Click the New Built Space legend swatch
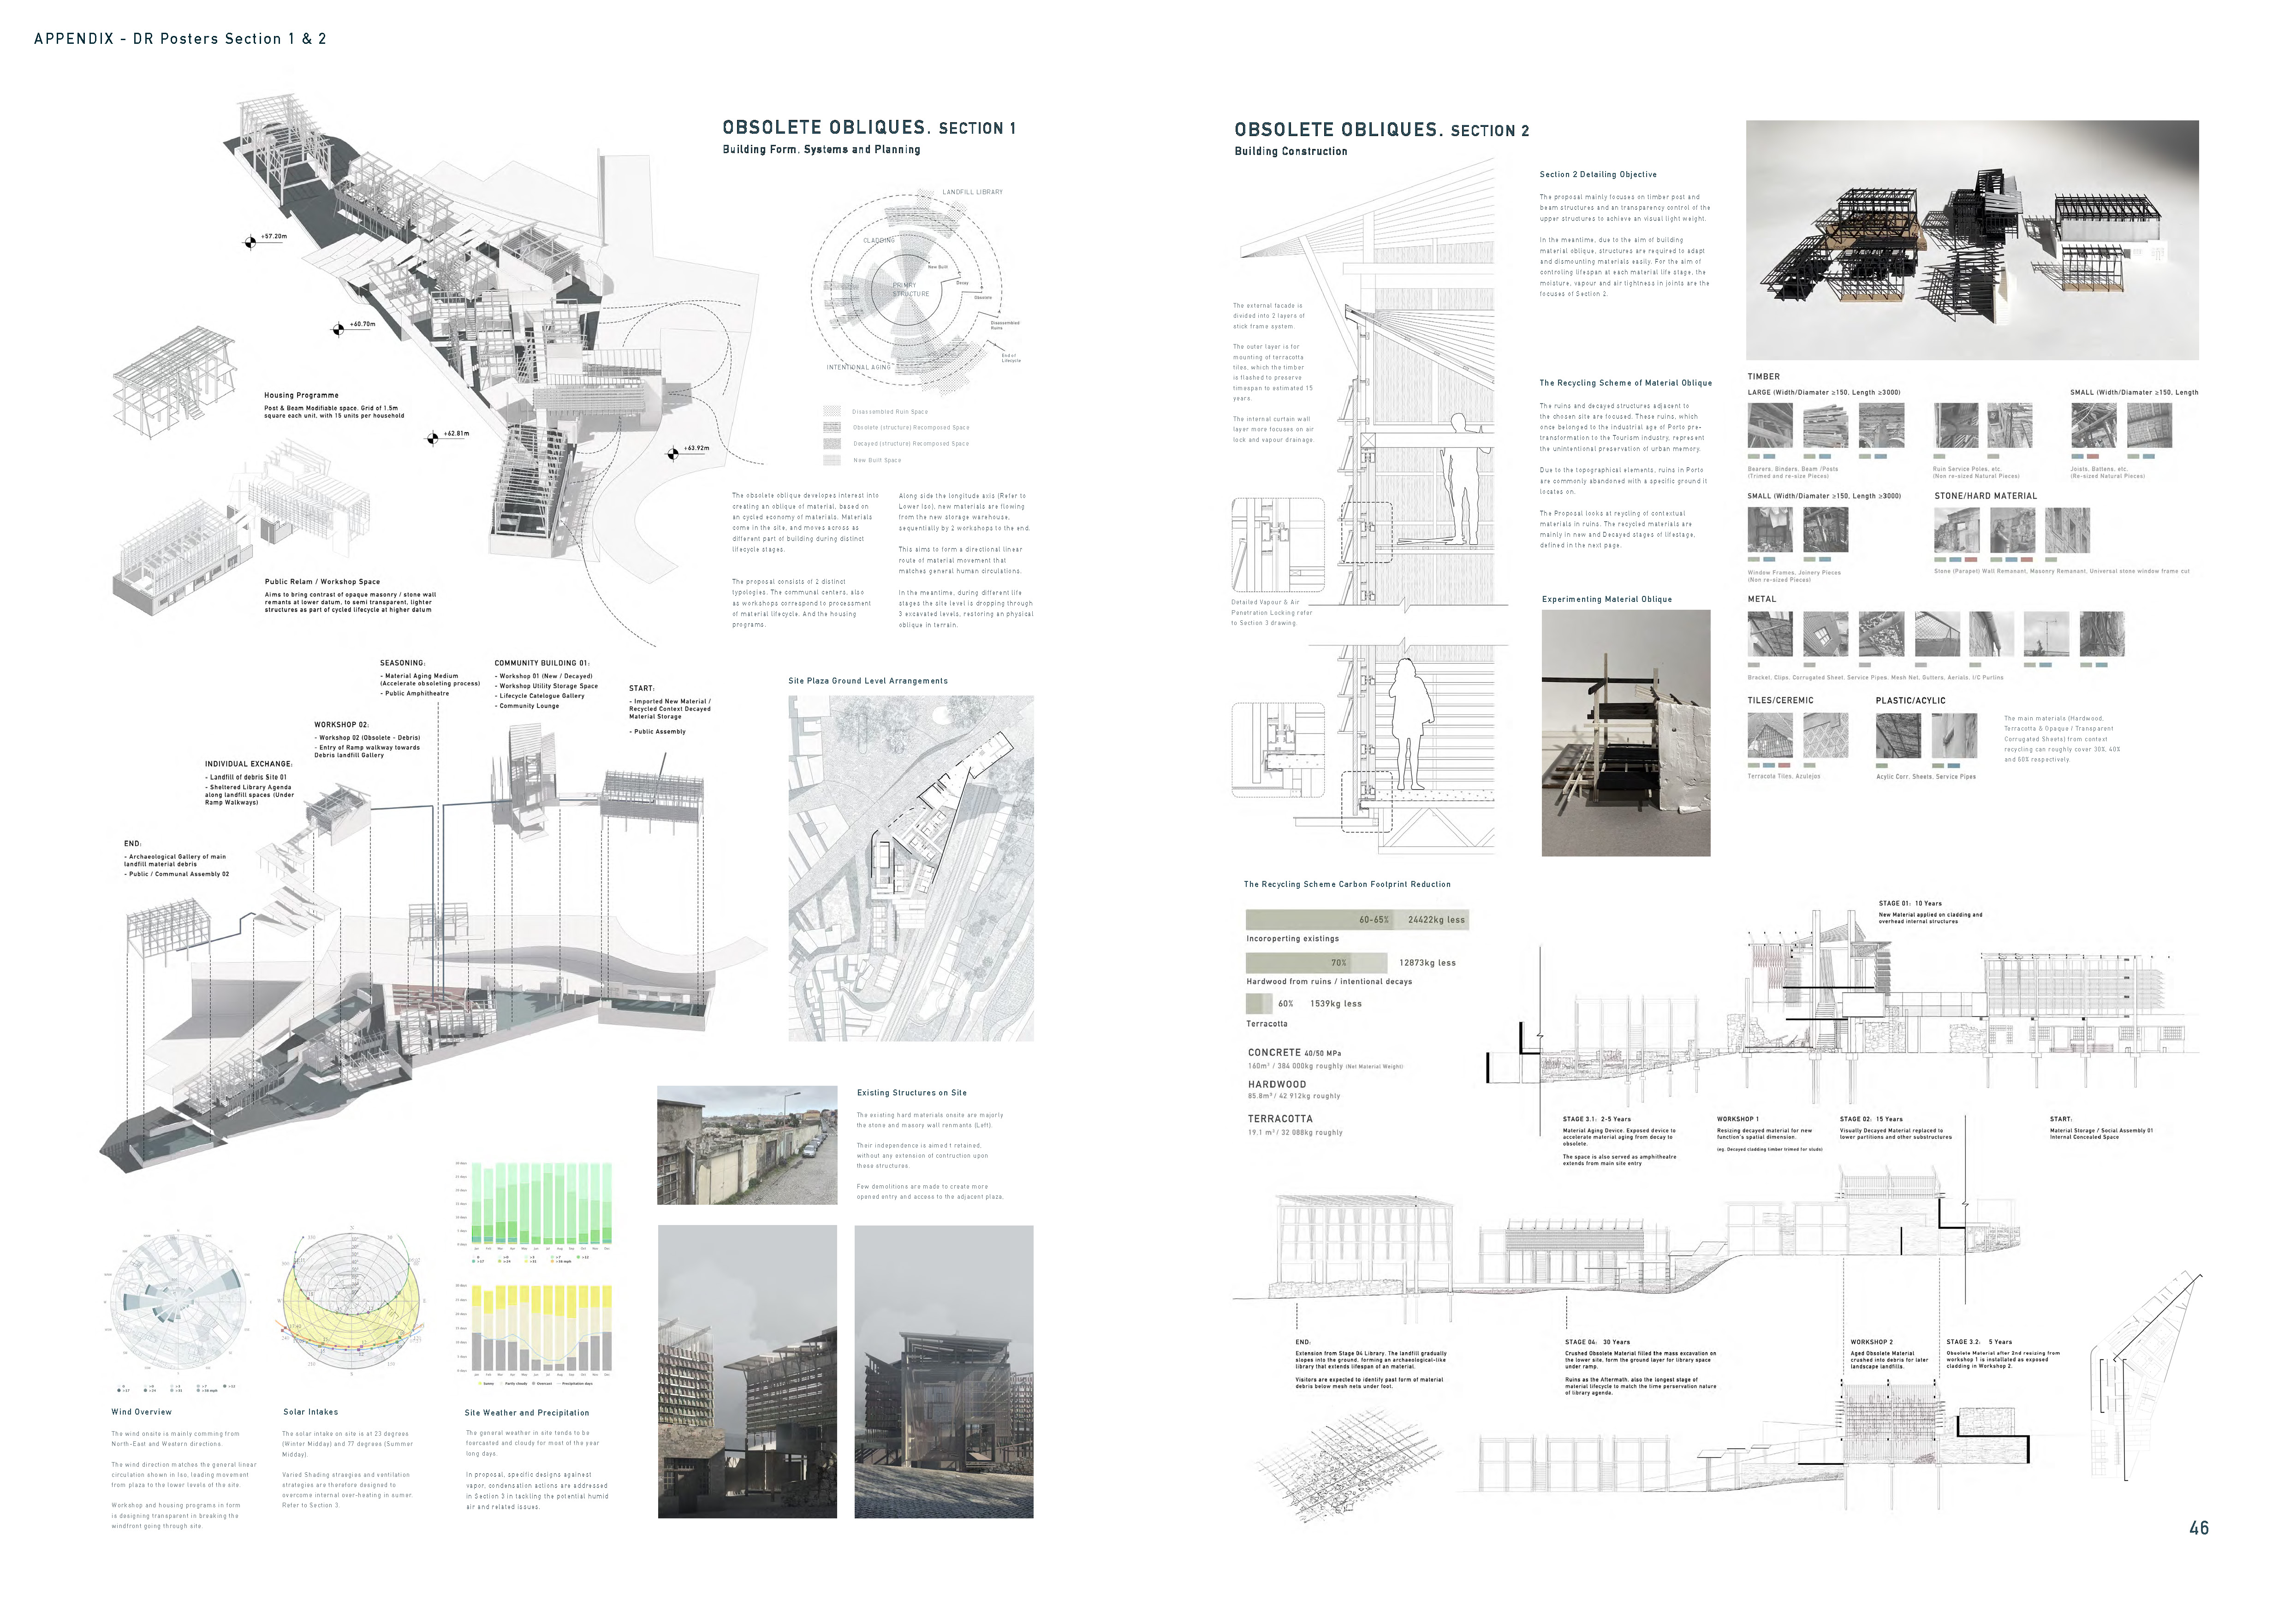The height and width of the screenshot is (1618, 2296). tap(832, 460)
